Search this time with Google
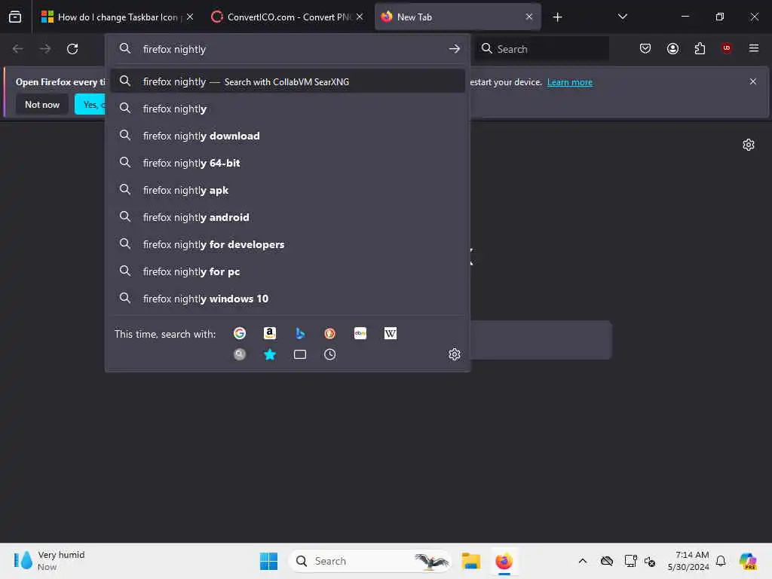Viewport: 772px width, 579px height. click(240, 333)
